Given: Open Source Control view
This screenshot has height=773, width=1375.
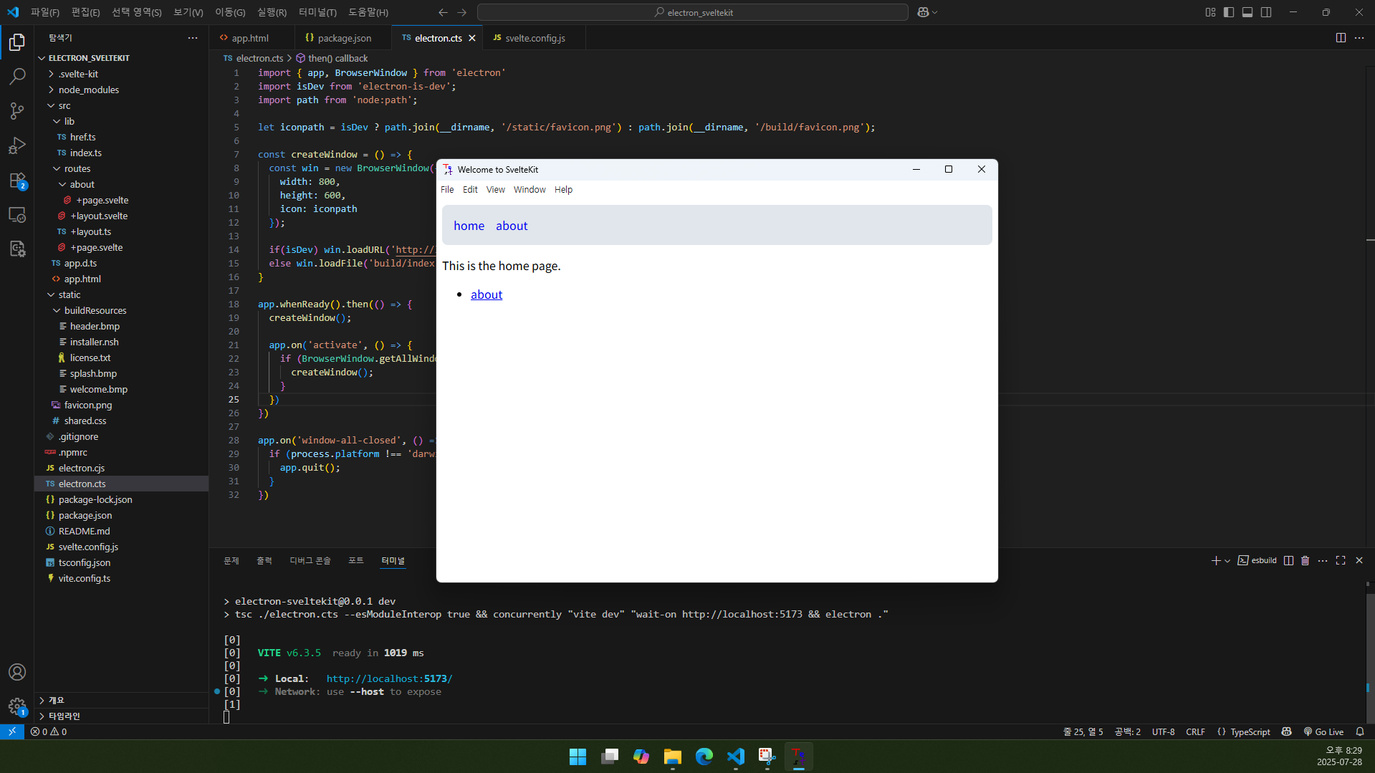Looking at the screenshot, I should pyautogui.click(x=17, y=110).
